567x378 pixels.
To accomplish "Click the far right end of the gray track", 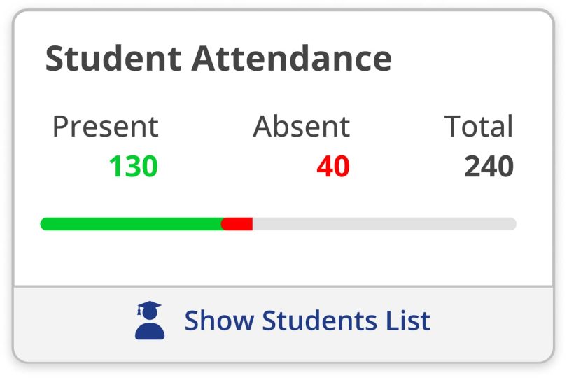I will 512,224.
